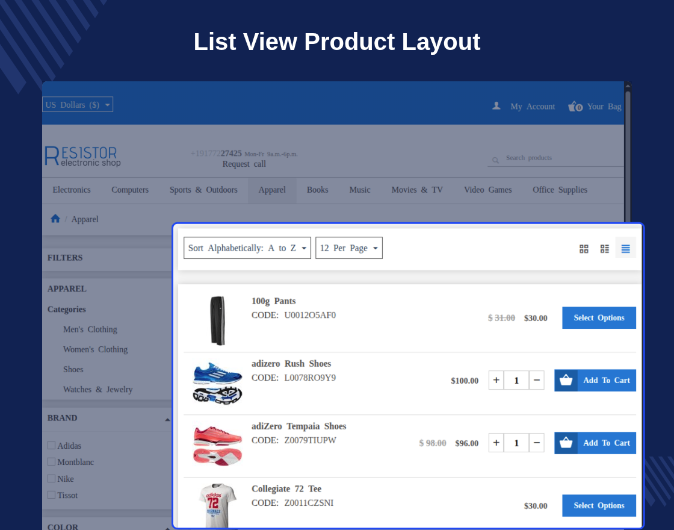Click the blue adizero Rush Shoes thumbnail

coord(217,383)
